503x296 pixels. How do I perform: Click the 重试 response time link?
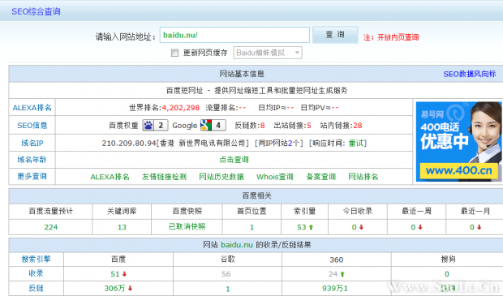pos(356,143)
